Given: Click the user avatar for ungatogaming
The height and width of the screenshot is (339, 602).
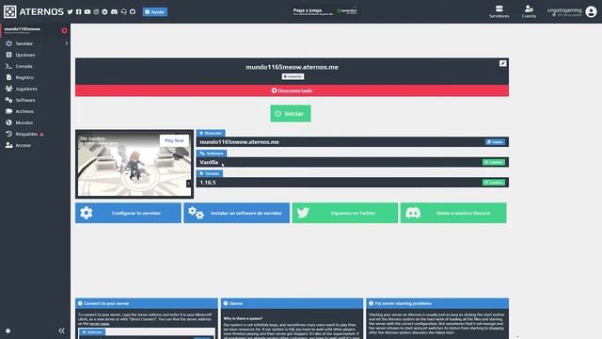Looking at the screenshot, I should coord(591,12).
